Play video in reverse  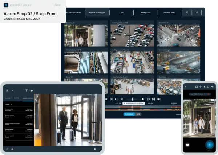[122, 99]
